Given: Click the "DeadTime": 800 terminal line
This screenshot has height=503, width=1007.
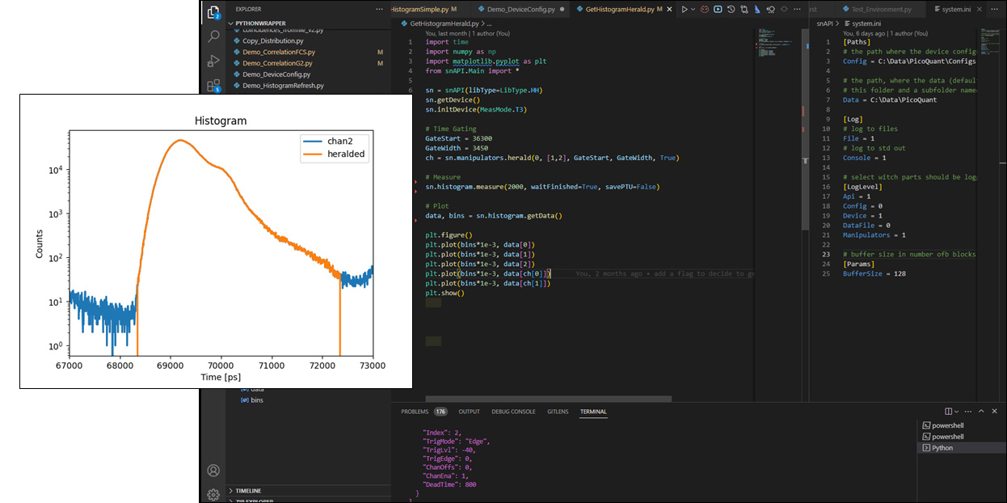Looking at the screenshot, I should point(450,484).
